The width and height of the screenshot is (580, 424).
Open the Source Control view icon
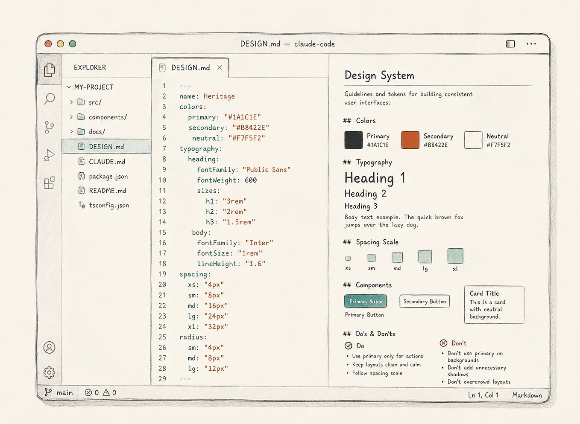[50, 127]
